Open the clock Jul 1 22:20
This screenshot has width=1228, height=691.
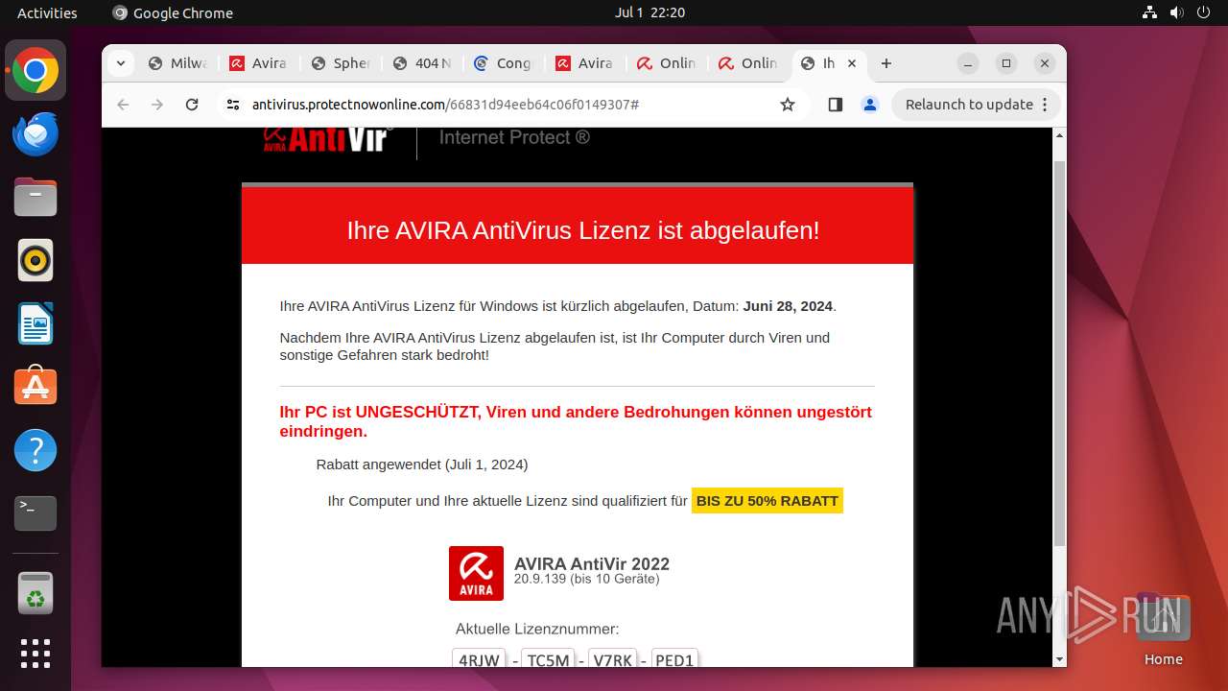pos(649,12)
